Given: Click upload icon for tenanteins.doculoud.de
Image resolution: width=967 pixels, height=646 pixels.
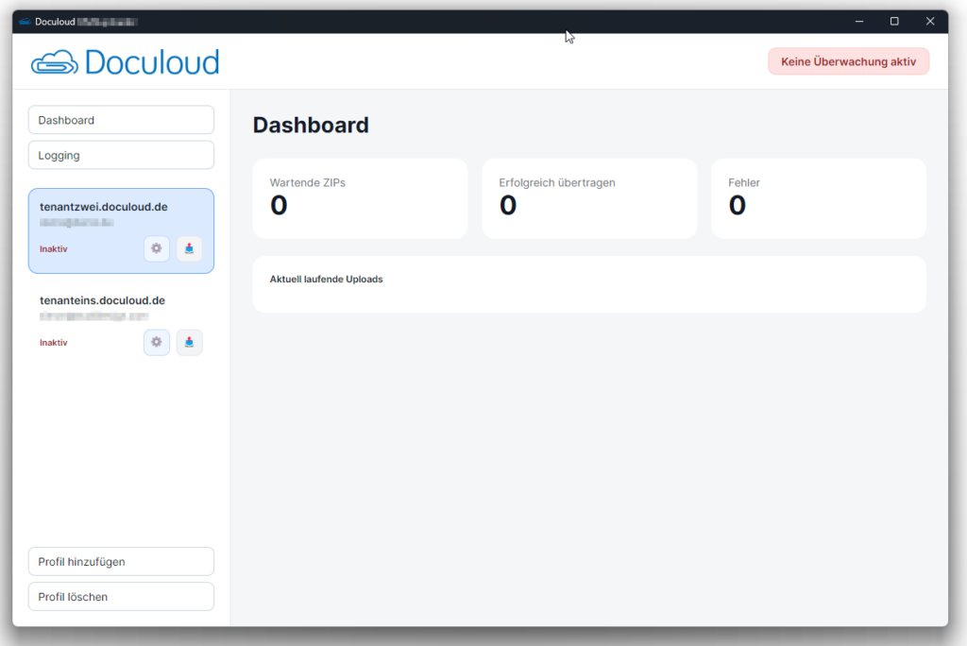Looking at the screenshot, I should [189, 343].
